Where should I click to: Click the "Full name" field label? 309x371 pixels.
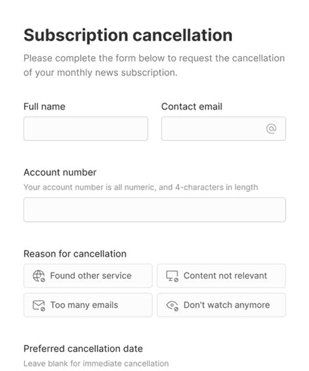pyautogui.click(x=44, y=106)
